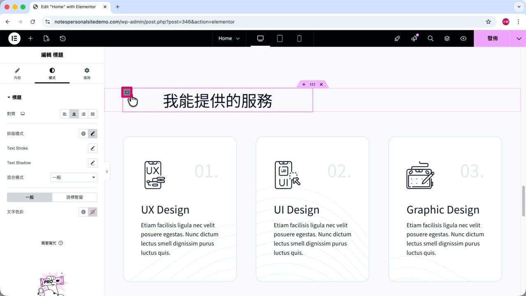Switch to the 內容 content tab
Viewport: 526px width, 296px height.
(x=17, y=74)
